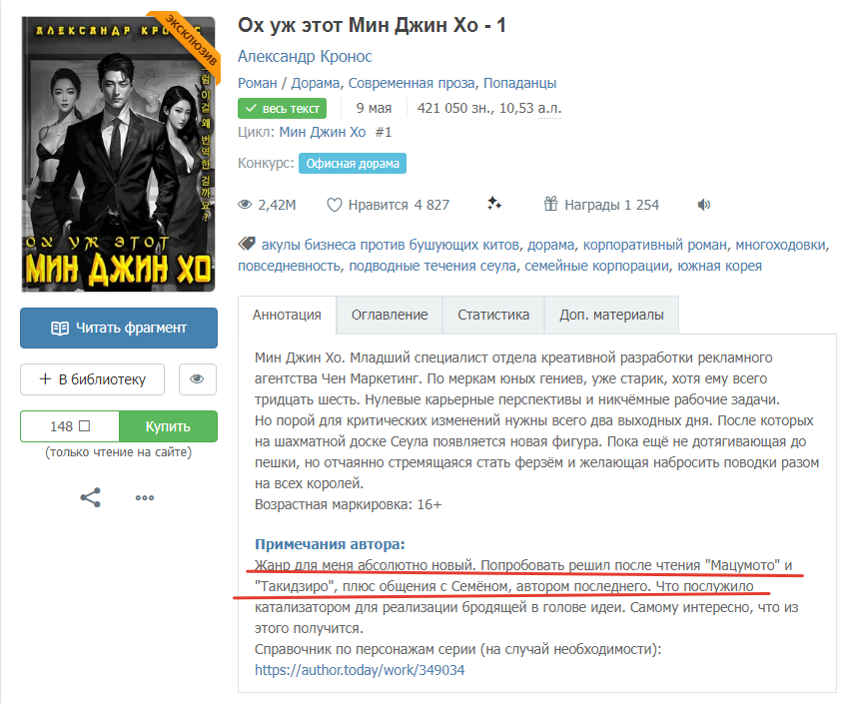Click the Офисная дорама contest badge
Viewport: 845px width, 704px height.
pos(353,163)
